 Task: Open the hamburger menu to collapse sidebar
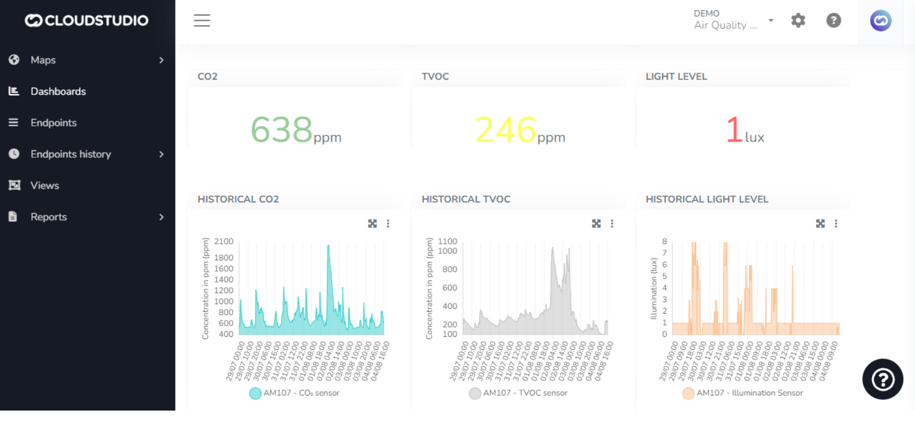pyautogui.click(x=202, y=20)
